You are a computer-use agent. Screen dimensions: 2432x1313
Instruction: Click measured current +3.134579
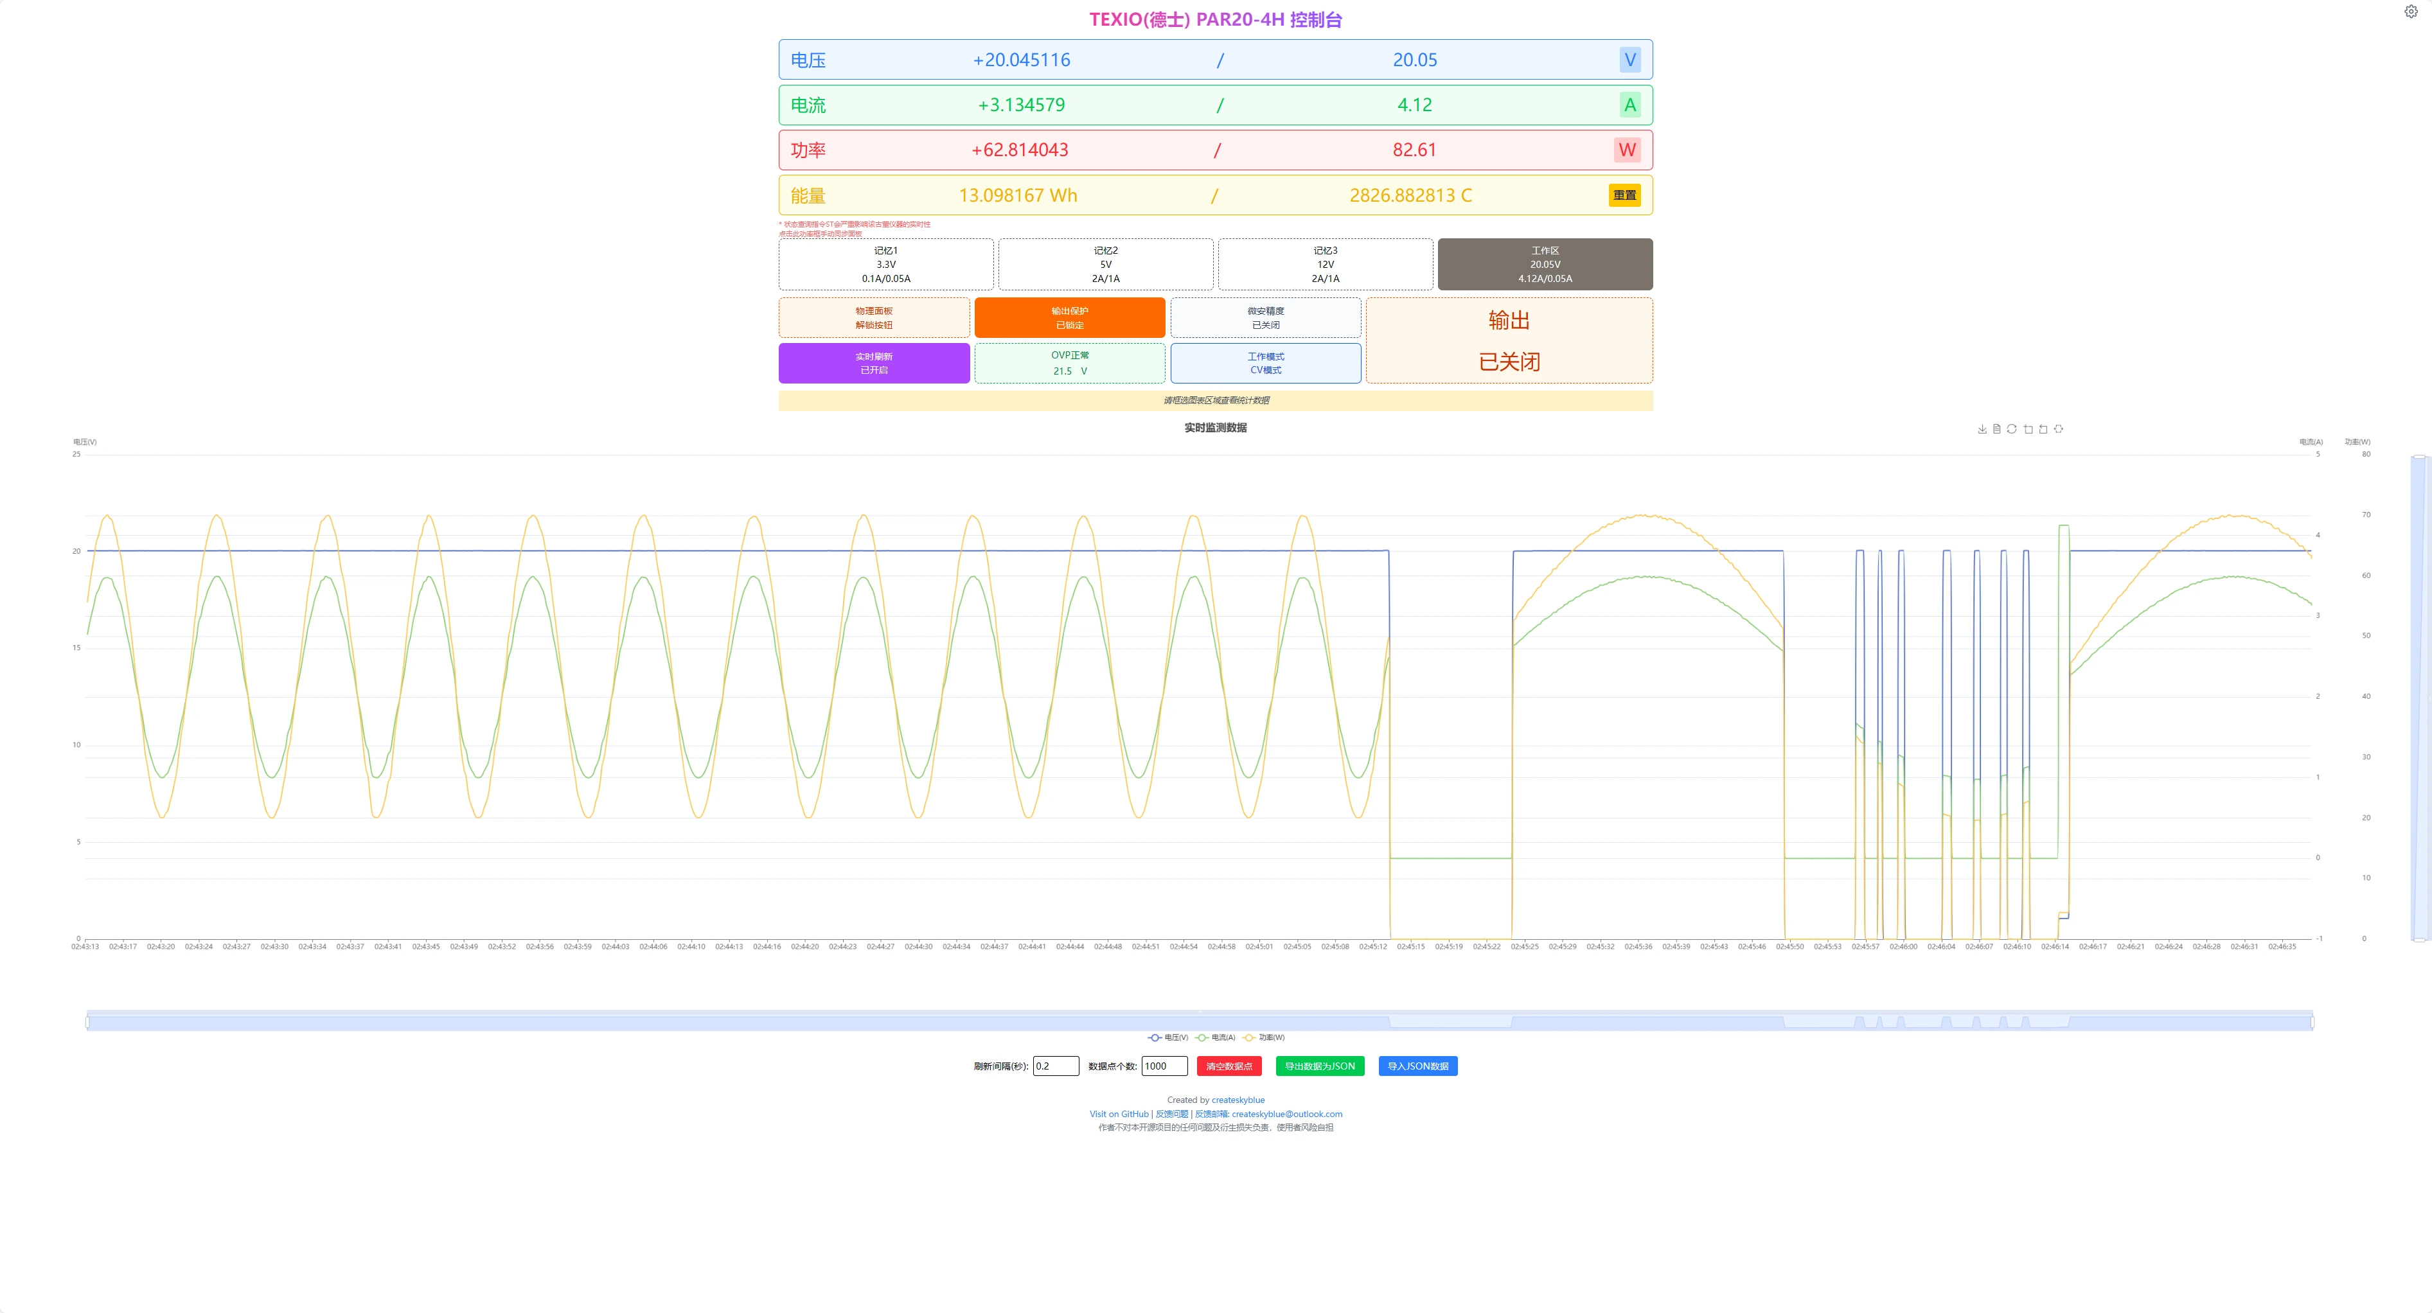pos(1022,105)
